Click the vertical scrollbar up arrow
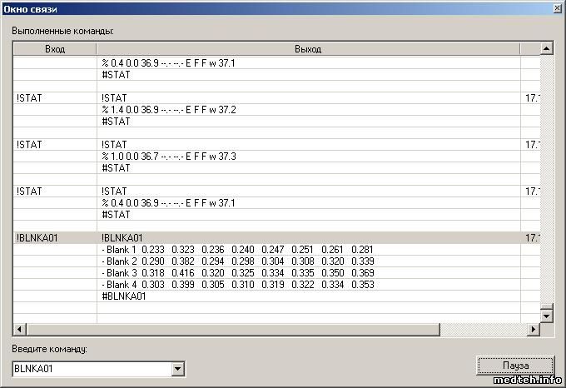This screenshot has width=566, height=388. pos(547,49)
